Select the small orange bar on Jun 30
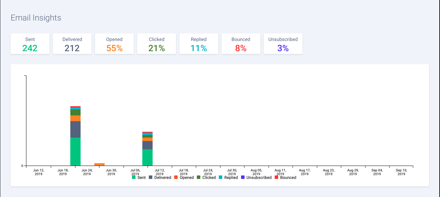 coord(99,164)
